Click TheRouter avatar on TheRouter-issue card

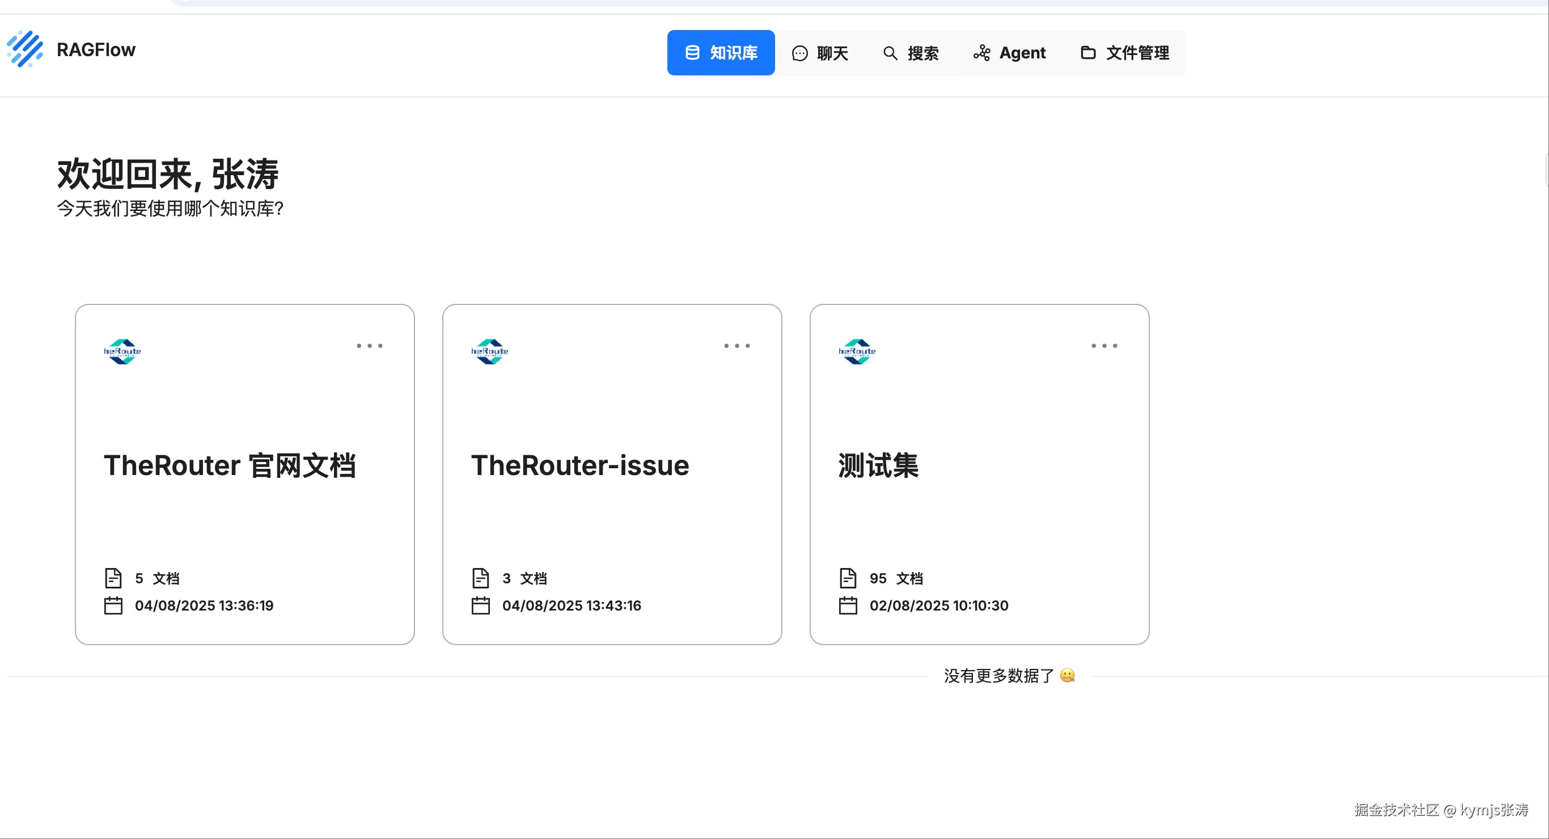pos(489,351)
